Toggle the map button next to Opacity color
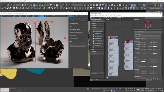This screenshot has width=164, height=92. pyautogui.click(x=157, y=66)
